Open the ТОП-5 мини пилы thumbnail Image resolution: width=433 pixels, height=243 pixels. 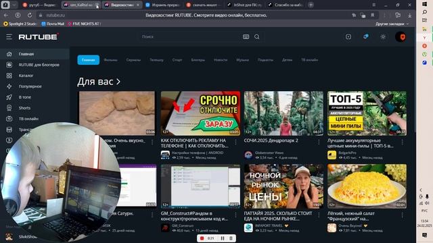[x=367, y=113]
